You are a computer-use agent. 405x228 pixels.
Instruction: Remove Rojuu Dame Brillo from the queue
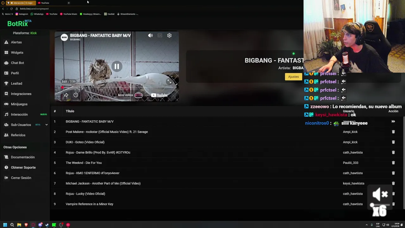pos(393,152)
